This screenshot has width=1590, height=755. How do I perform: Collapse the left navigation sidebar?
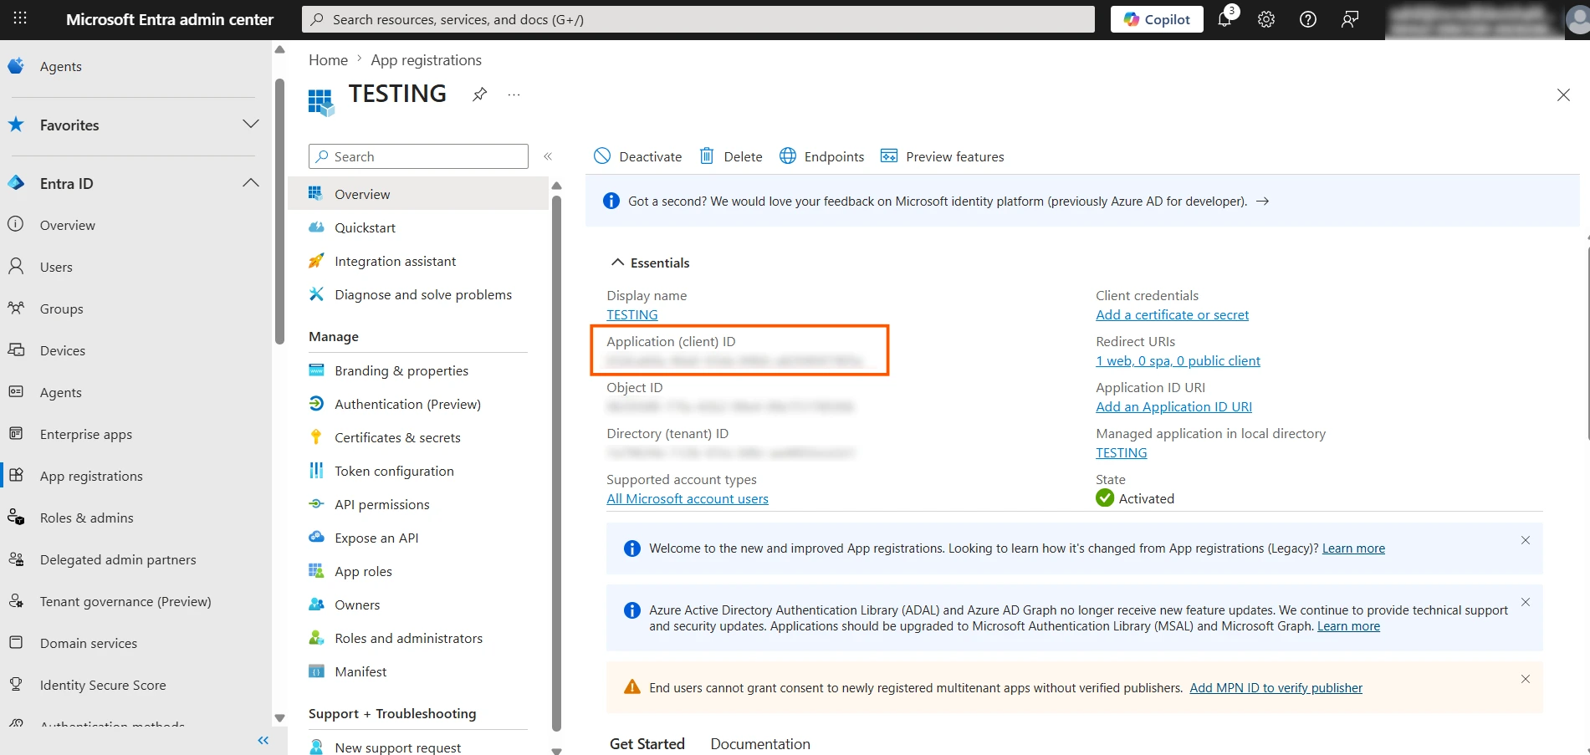263,741
